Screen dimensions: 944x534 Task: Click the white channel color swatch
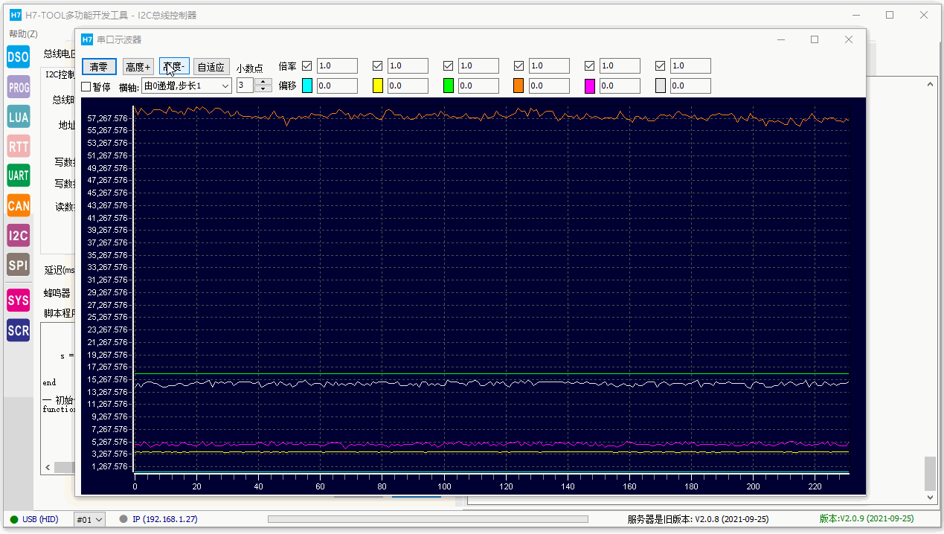coord(661,86)
